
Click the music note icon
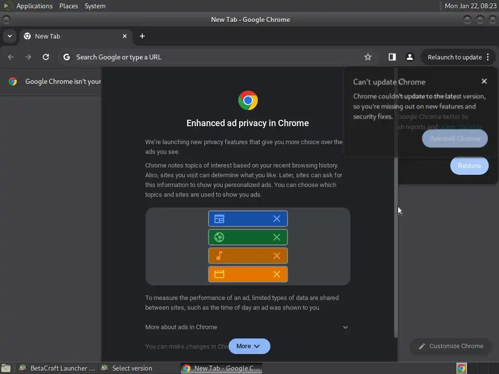pos(219,256)
